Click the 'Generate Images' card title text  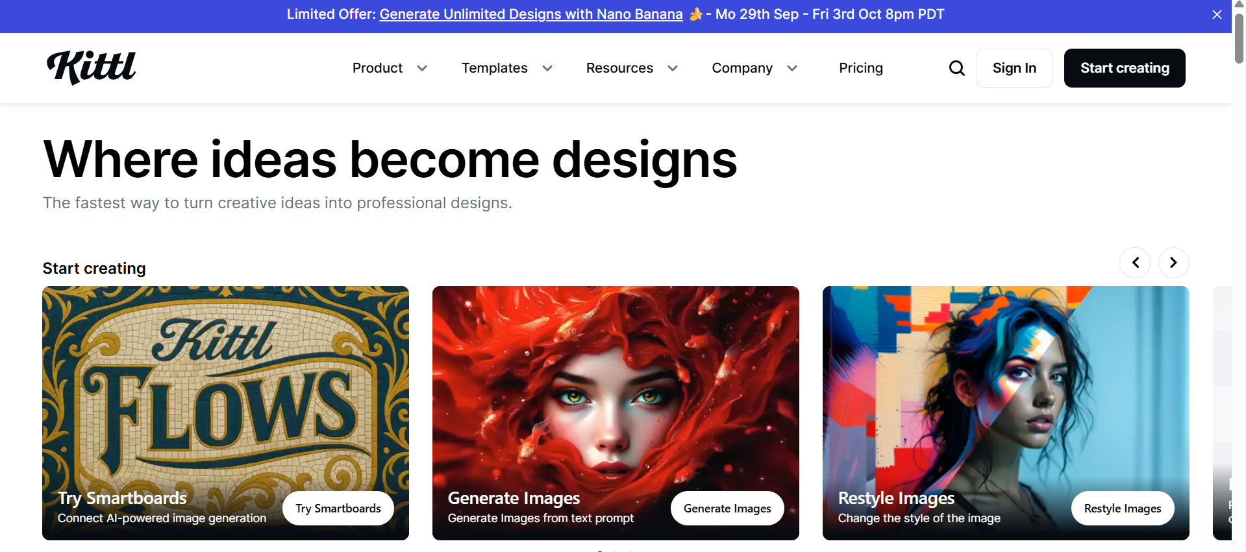click(x=514, y=498)
